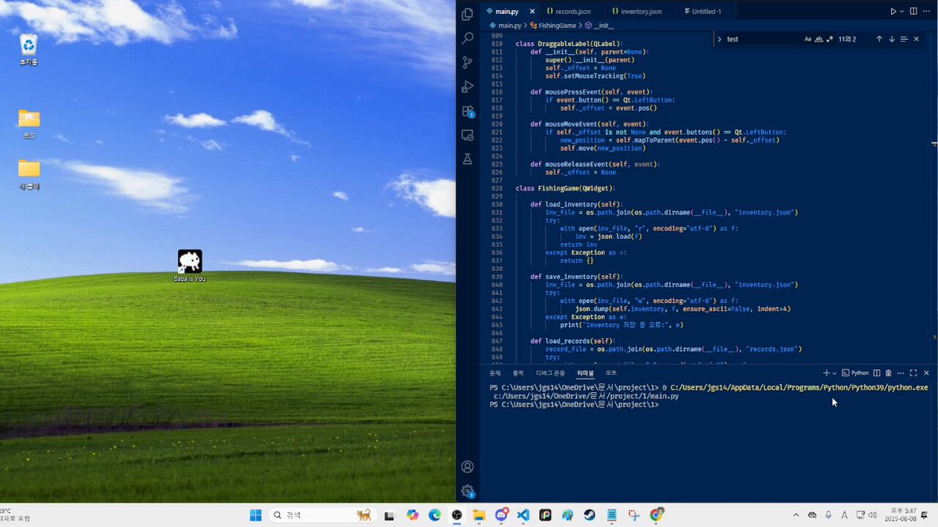Expand the replace field in find widget

tap(719, 39)
